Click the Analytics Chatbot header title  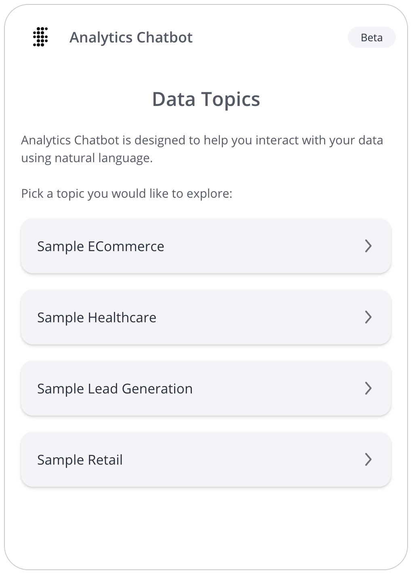pos(131,37)
